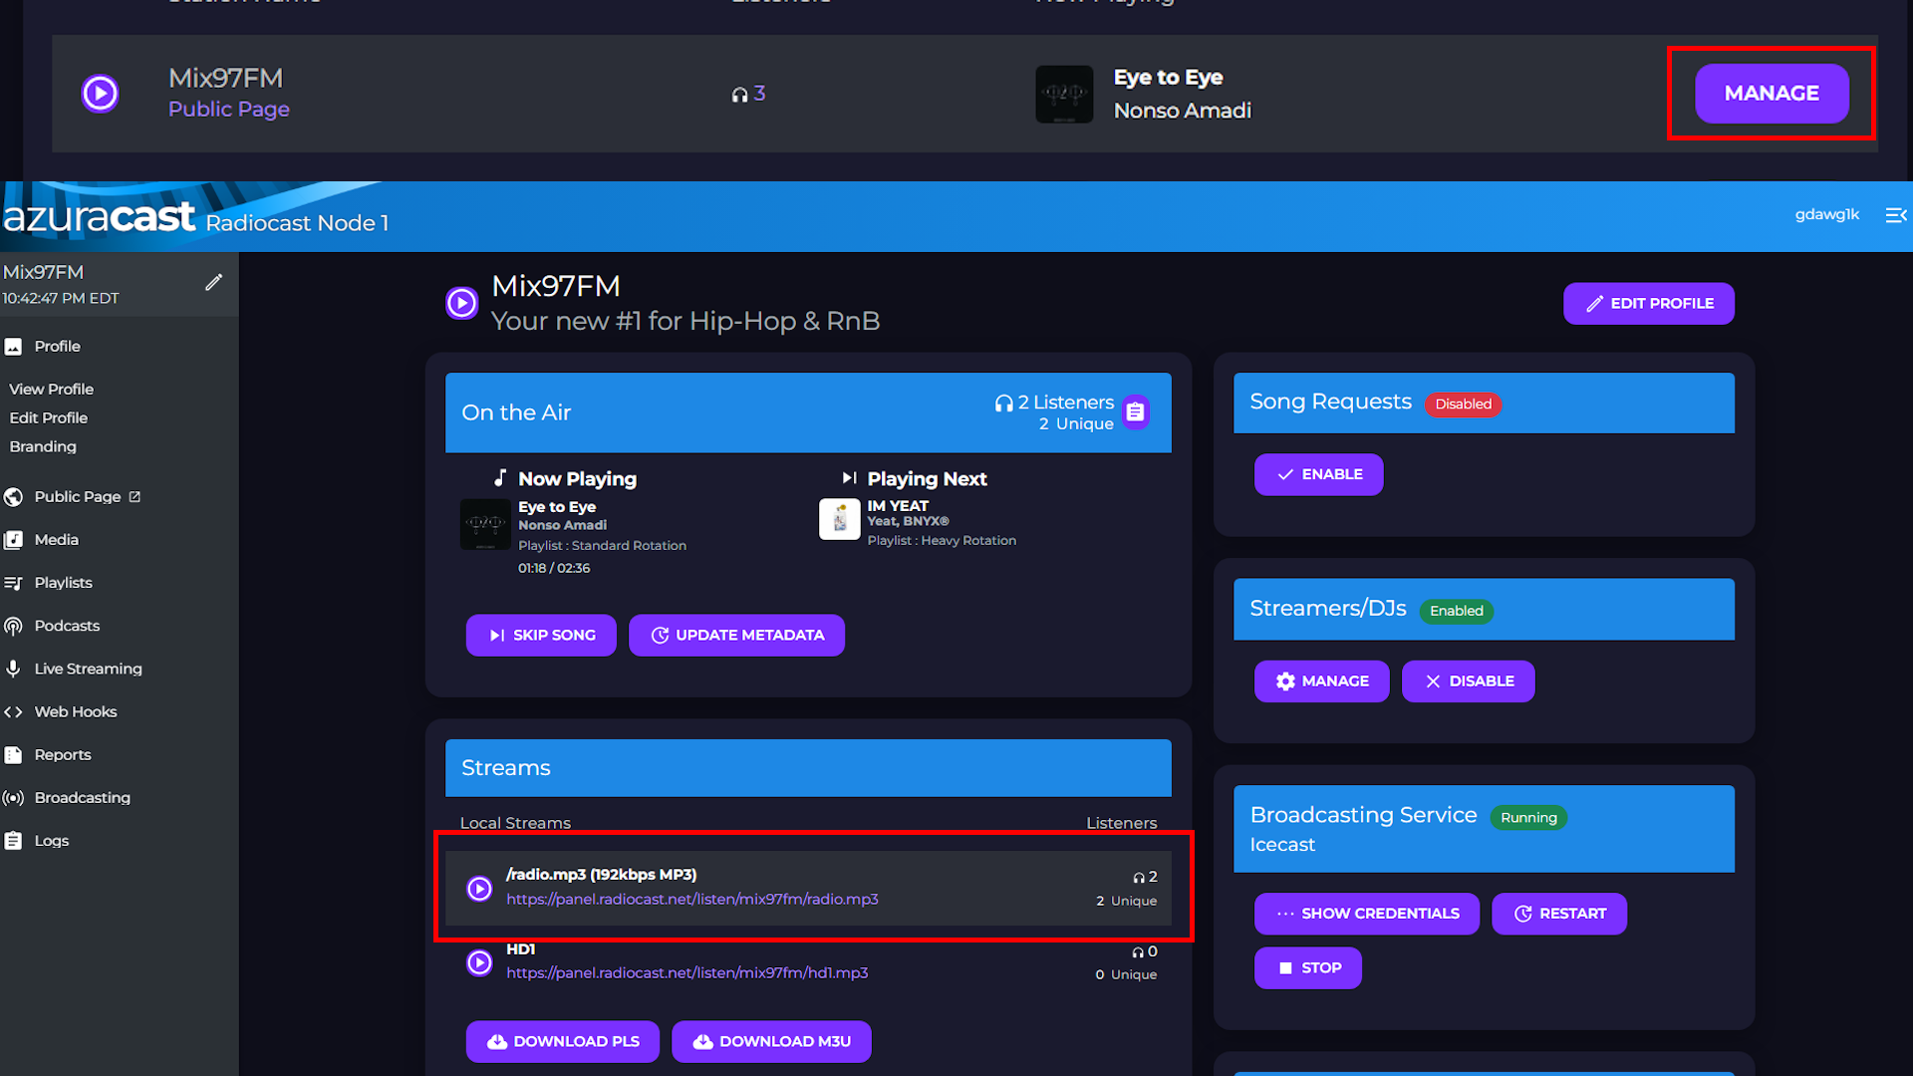This screenshot has height=1076, width=1913.
Task: Play the Mix97FM station in the top row
Action: [100, 94]
